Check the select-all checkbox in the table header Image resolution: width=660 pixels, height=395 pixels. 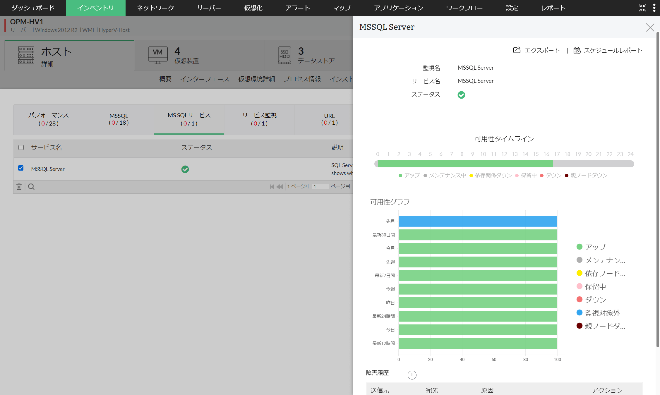[21, 147]
